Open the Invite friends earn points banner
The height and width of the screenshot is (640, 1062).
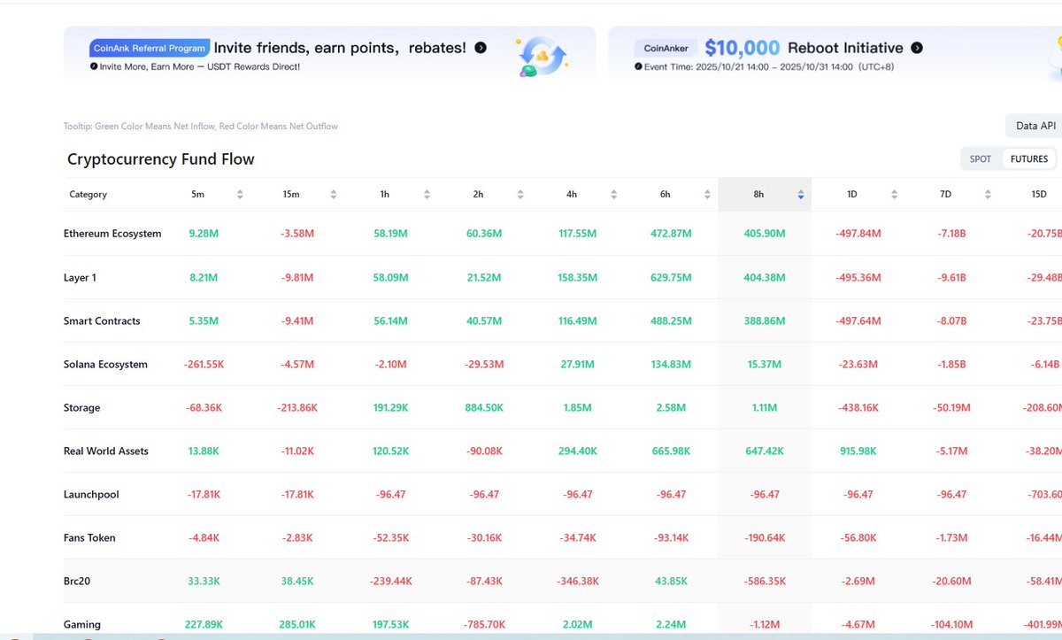(x=329, y=57)
